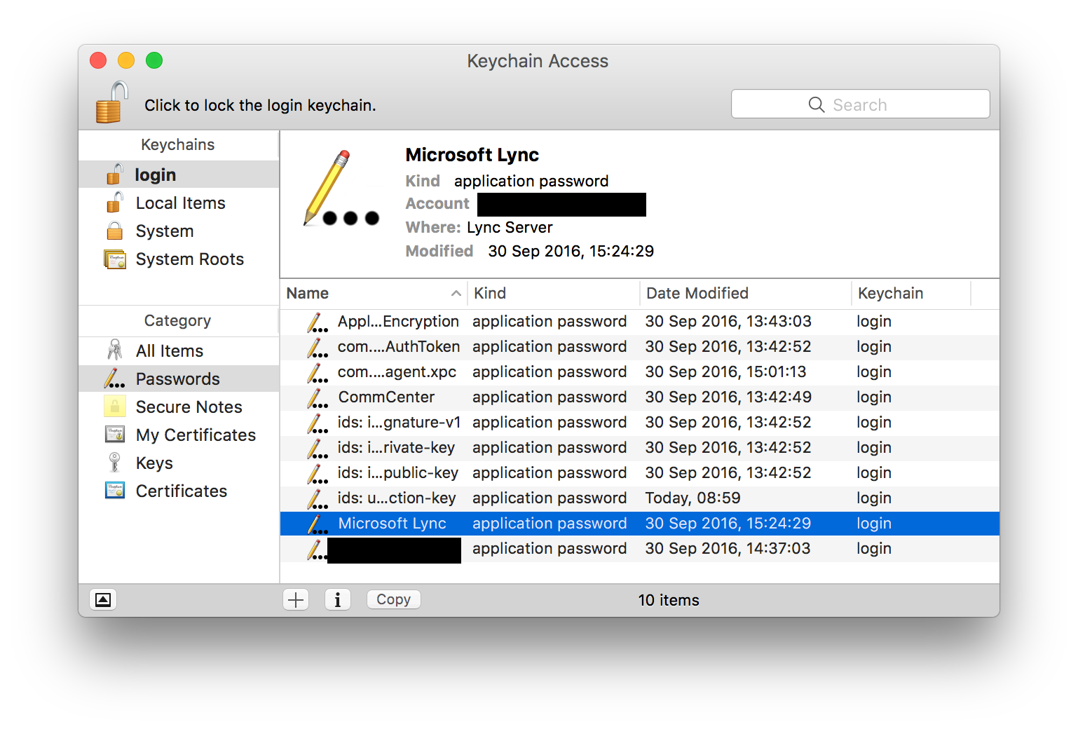This screenshot has width=1078, height=729.
Task: Show All Items category
Action: pyautogui.click(x=179, y=350)
